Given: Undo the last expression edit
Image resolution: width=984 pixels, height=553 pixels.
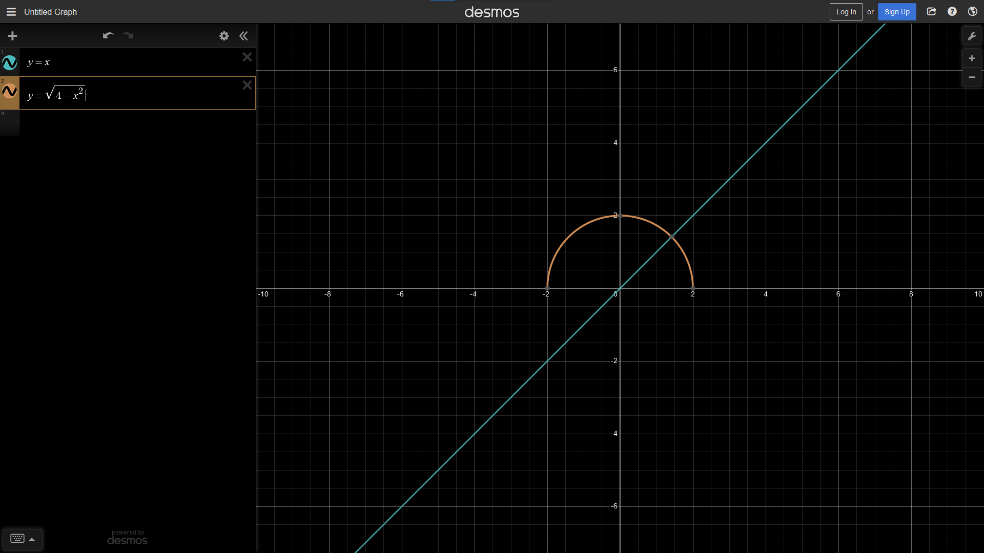Looking at the screenshot, I should tap(108, 35).
